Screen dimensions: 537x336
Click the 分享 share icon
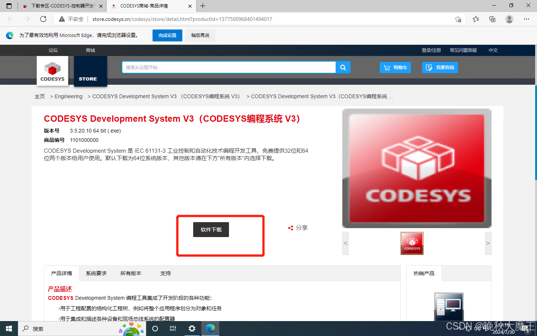[291, 228]
